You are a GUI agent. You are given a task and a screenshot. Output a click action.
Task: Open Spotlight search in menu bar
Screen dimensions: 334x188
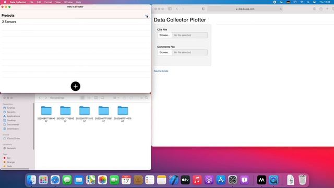[x=308, y=2]
